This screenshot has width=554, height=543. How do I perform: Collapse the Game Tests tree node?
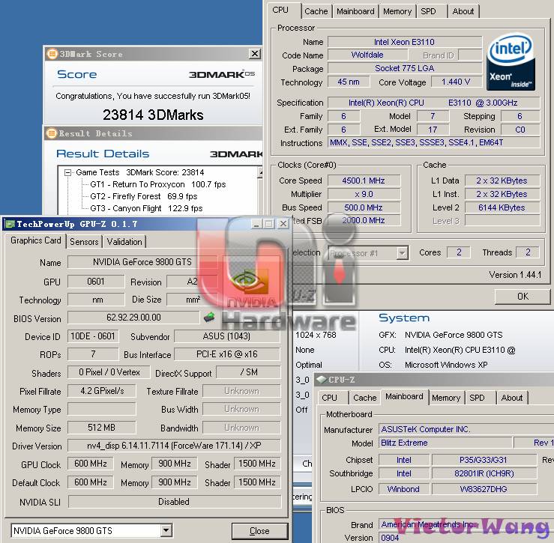(67, 172)
